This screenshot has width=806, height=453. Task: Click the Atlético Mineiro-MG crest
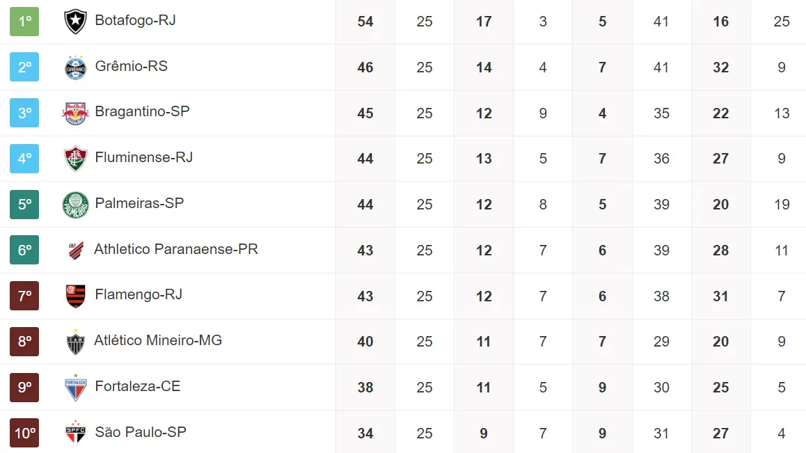(75, 342)
